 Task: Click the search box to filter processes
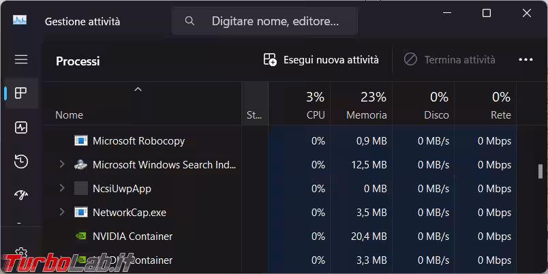(x=275, y=21)
